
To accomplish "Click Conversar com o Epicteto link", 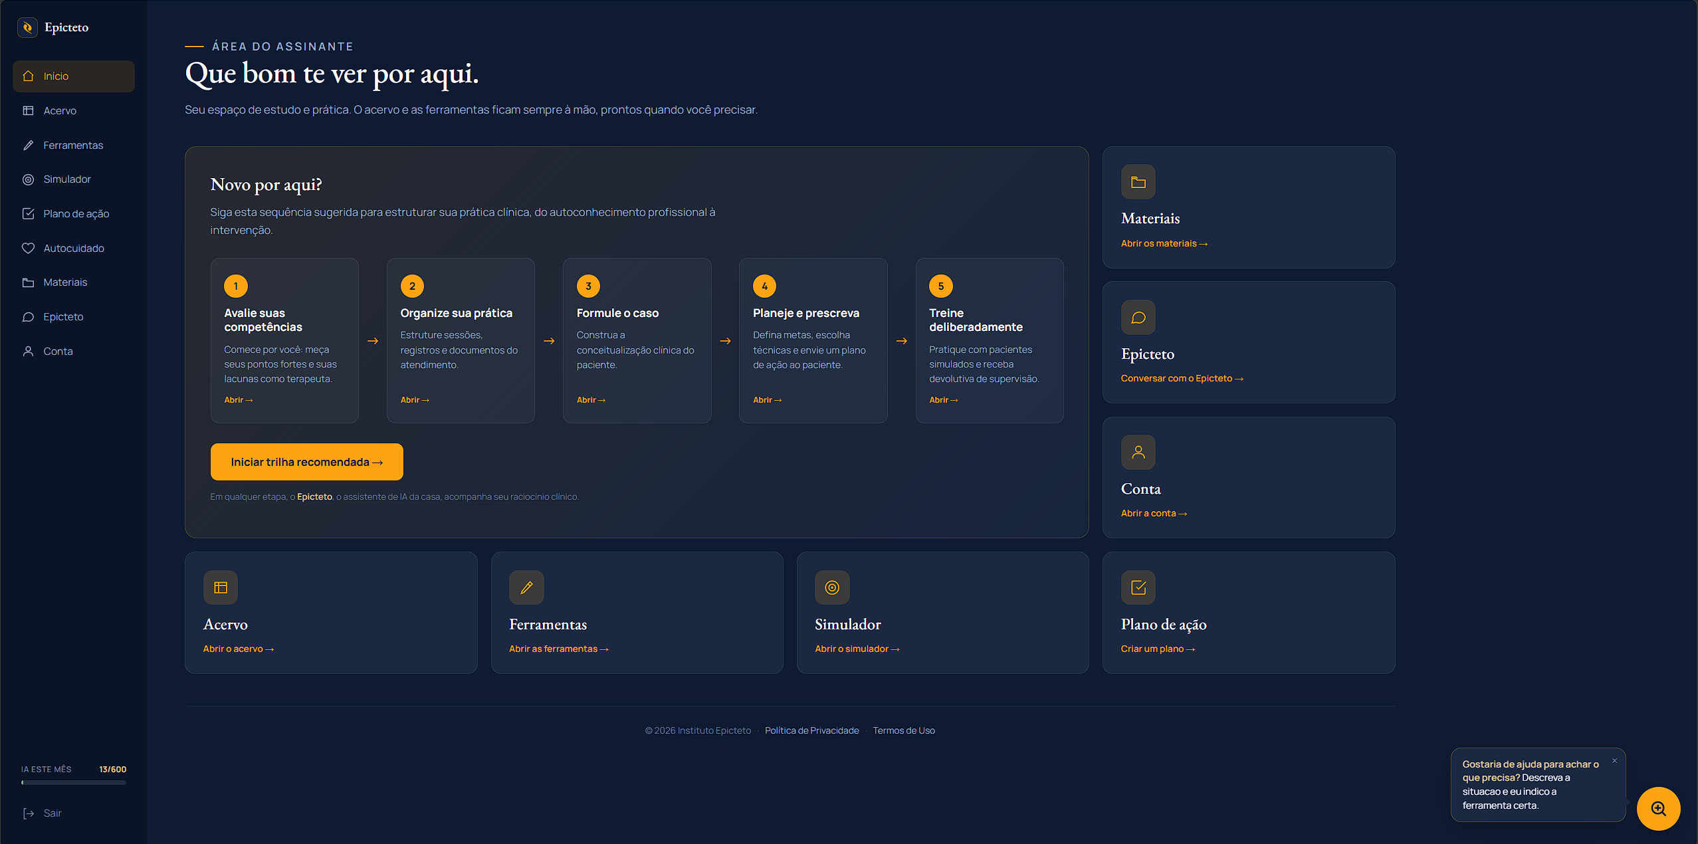I will (1182, 378).
